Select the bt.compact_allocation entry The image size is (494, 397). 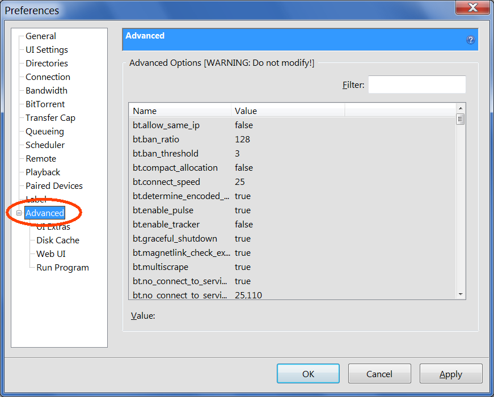tap(292, 168)
